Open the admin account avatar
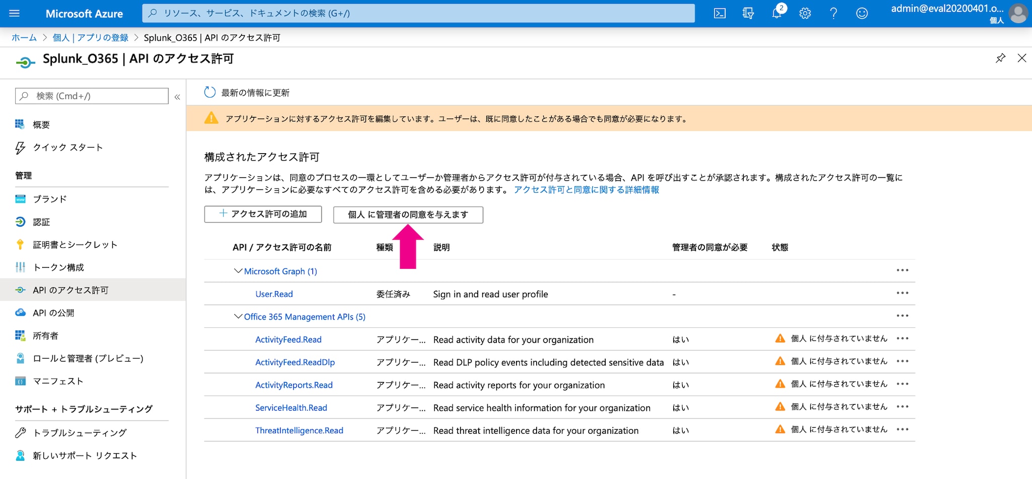 [x=1018, y=14]
